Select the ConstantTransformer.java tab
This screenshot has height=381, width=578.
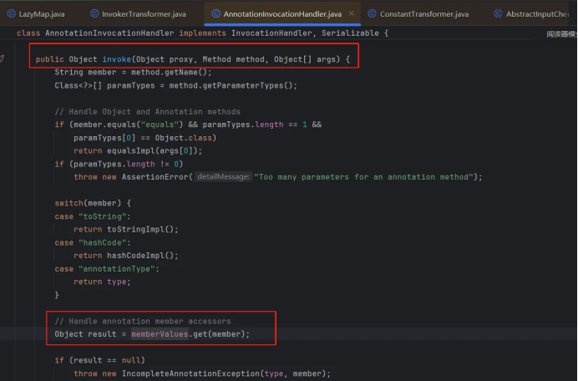(x=425, y=14)
